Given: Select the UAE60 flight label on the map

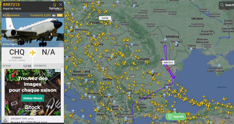Looking at the screenshot, I should [x=105, y=18].
